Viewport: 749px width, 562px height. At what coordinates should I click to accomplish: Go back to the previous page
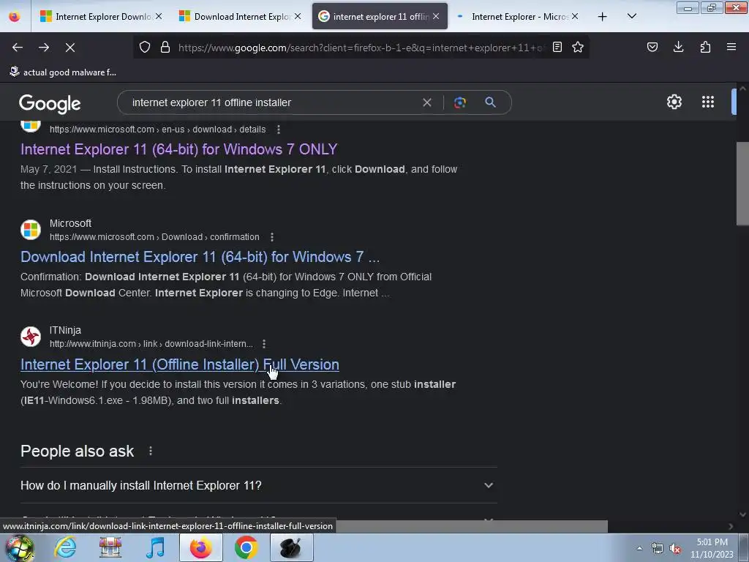point(18,48)
